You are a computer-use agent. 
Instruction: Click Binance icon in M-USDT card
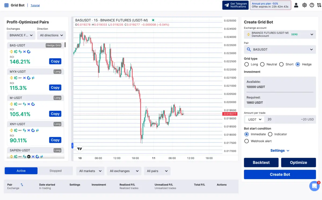tap(12, 104)
